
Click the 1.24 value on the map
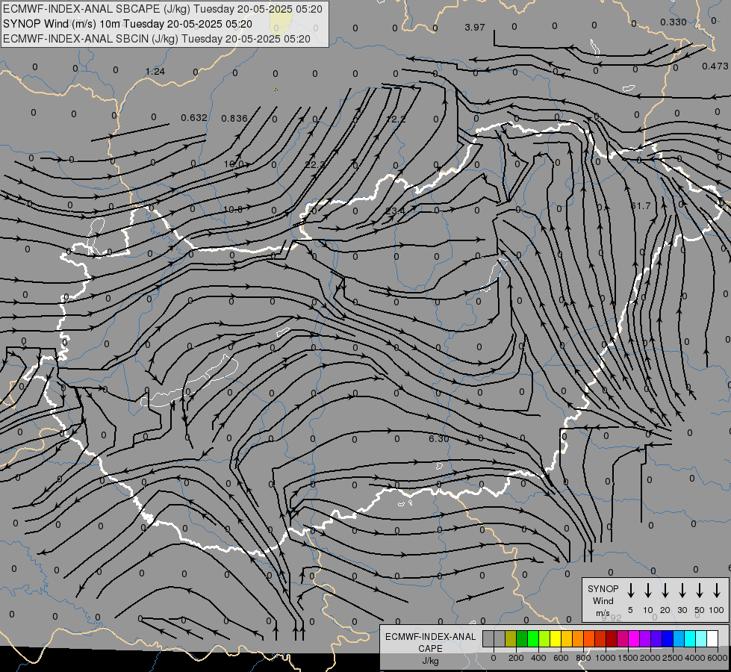(155, 72)
